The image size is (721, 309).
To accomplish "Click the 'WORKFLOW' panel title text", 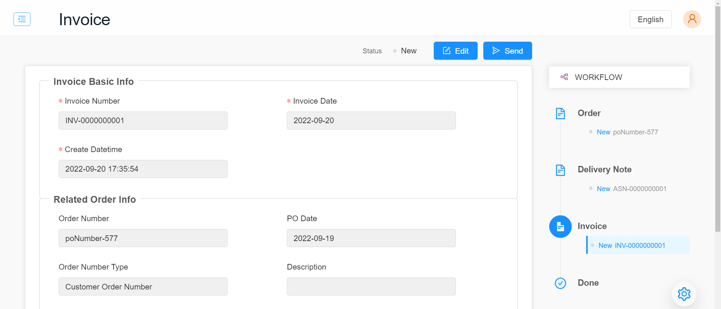I will click(x=598, y=77).
